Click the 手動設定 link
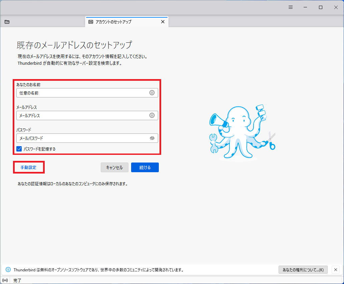Screen dimensions: 344x284 click(28, 168)
